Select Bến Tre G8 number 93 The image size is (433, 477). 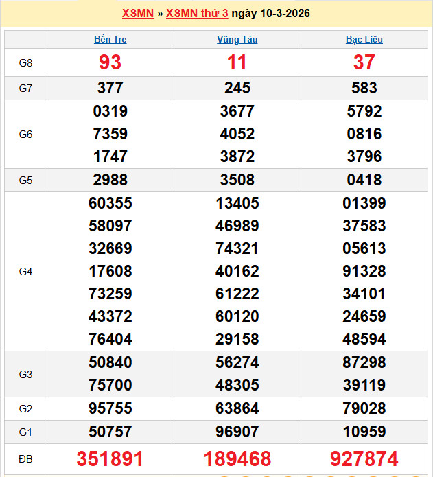coord(110,62)
